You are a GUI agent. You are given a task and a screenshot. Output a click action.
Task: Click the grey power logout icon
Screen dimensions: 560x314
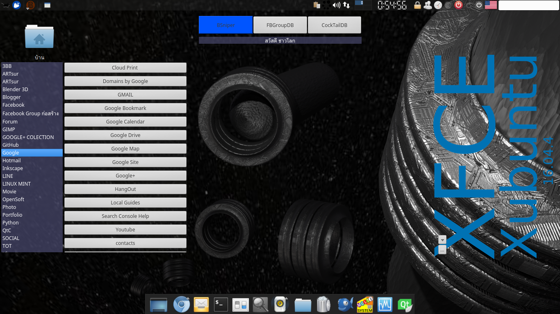click(x=479, y=5)
